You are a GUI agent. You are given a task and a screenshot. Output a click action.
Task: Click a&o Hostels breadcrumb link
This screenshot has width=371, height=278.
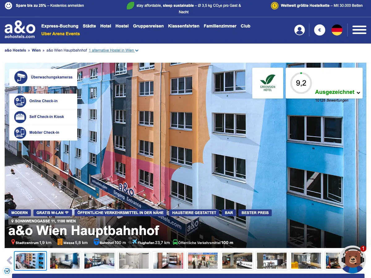point(15,50)
